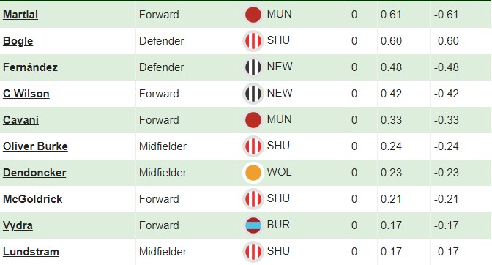This screenshot has width=492, height=265.
Task: Open Oliver Burke's player page
Action: 35,146
